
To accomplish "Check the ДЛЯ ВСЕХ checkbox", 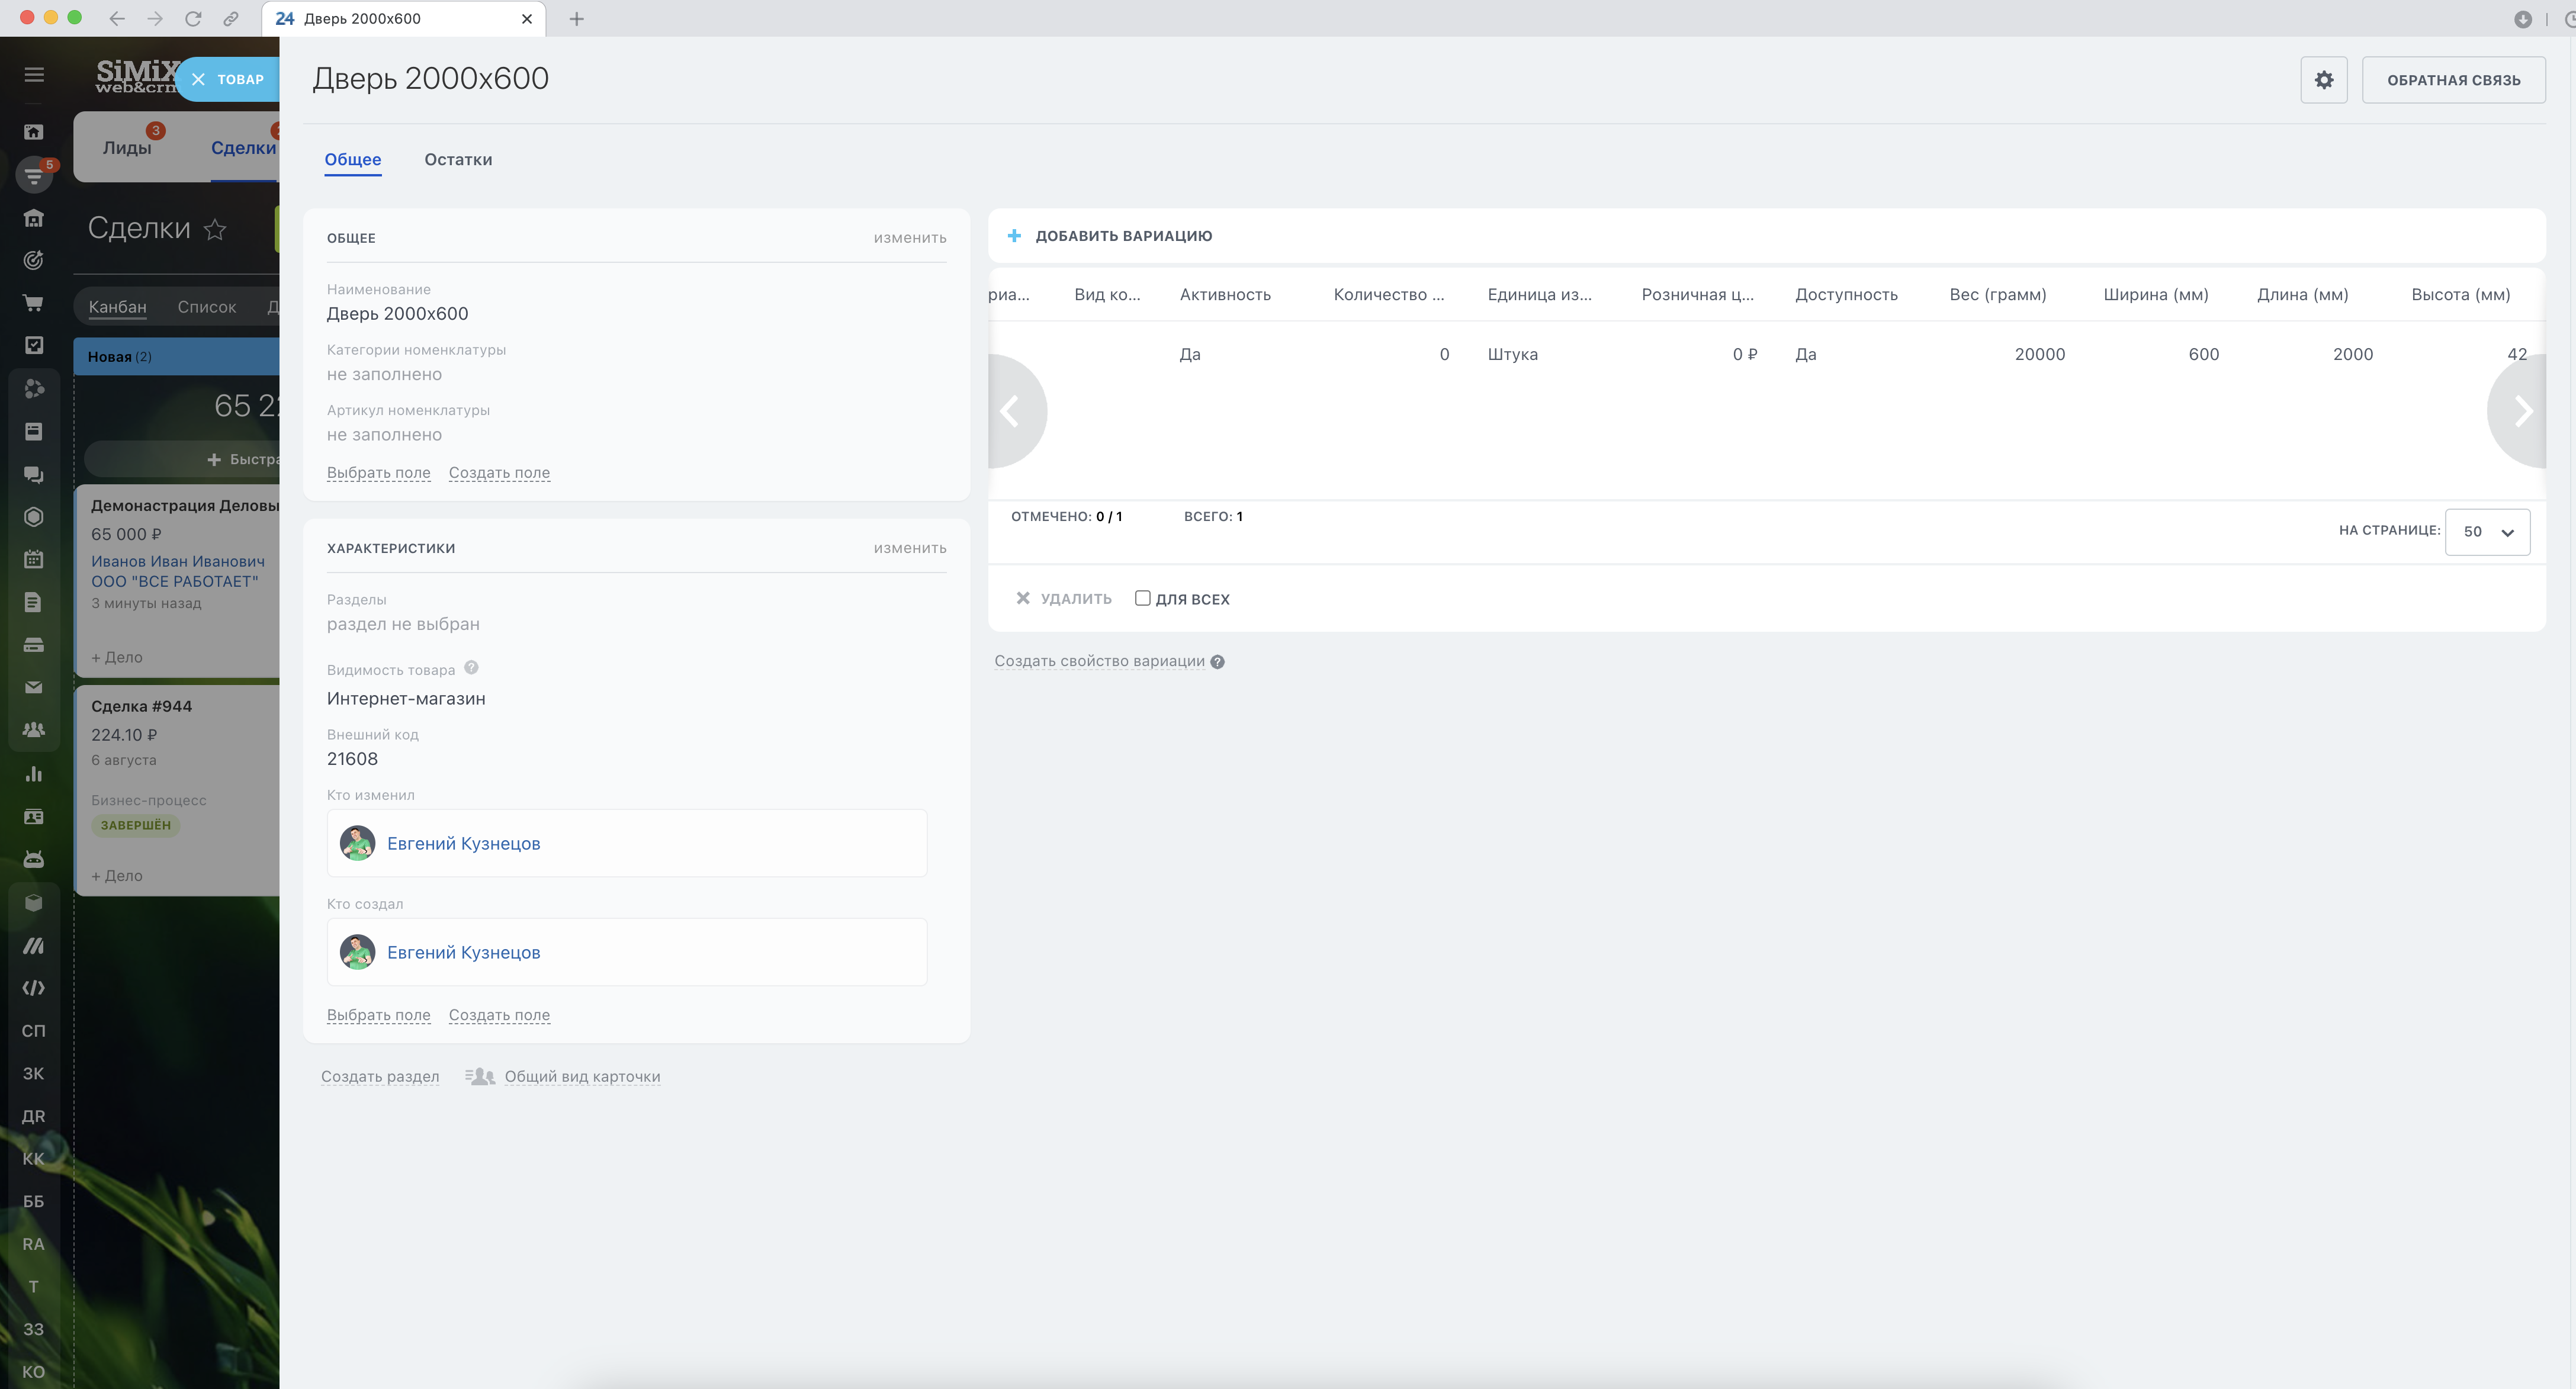I will (1142, 598).
